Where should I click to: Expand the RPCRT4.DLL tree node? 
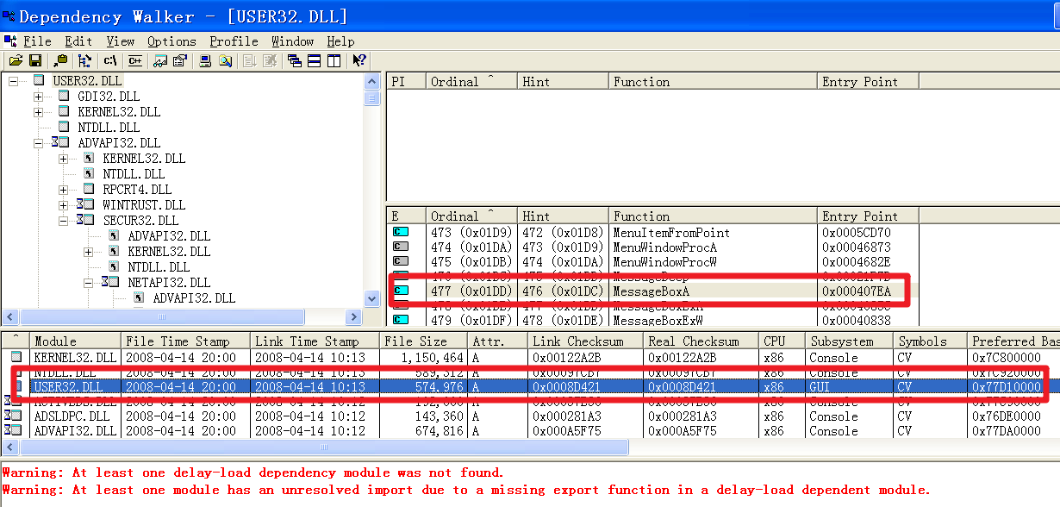63,189
